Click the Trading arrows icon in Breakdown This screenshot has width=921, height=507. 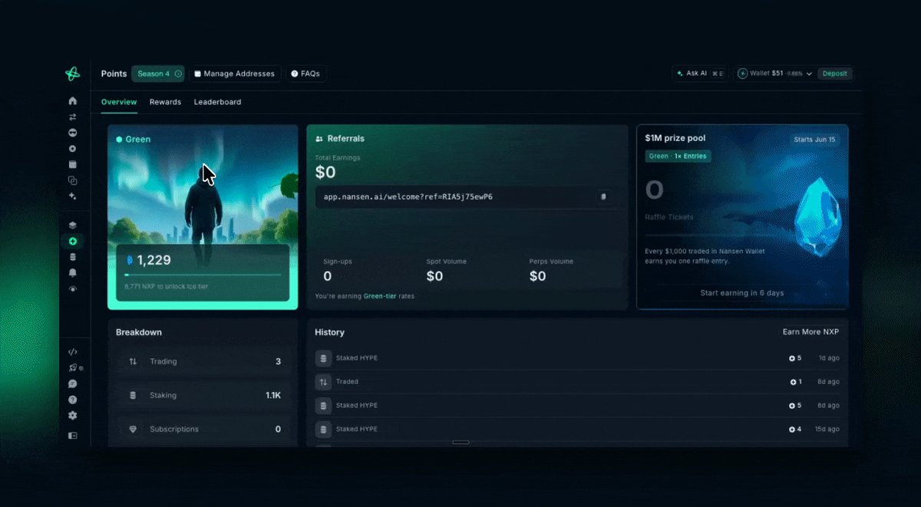(x=133, y=361)
